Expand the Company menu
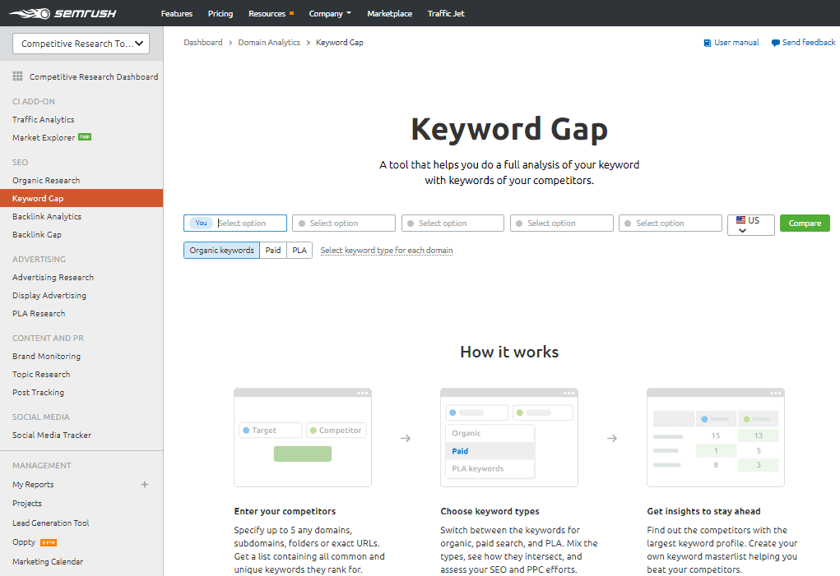 coord(330,13)
